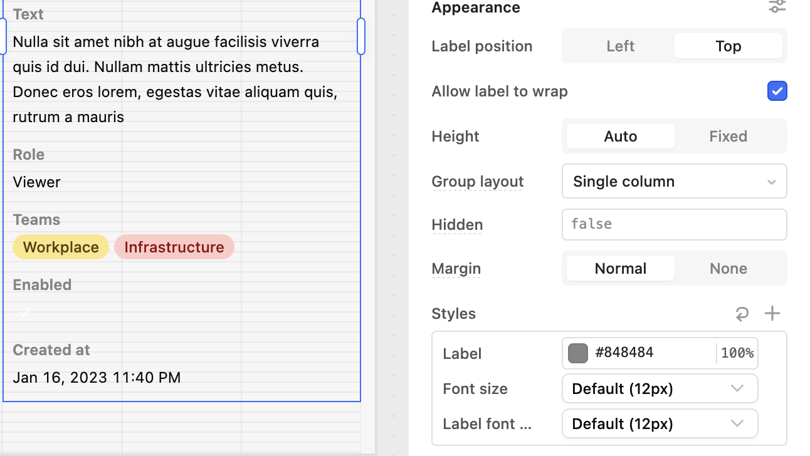Keep Label position set to Top
810x456 pixels.
(728, 46)
